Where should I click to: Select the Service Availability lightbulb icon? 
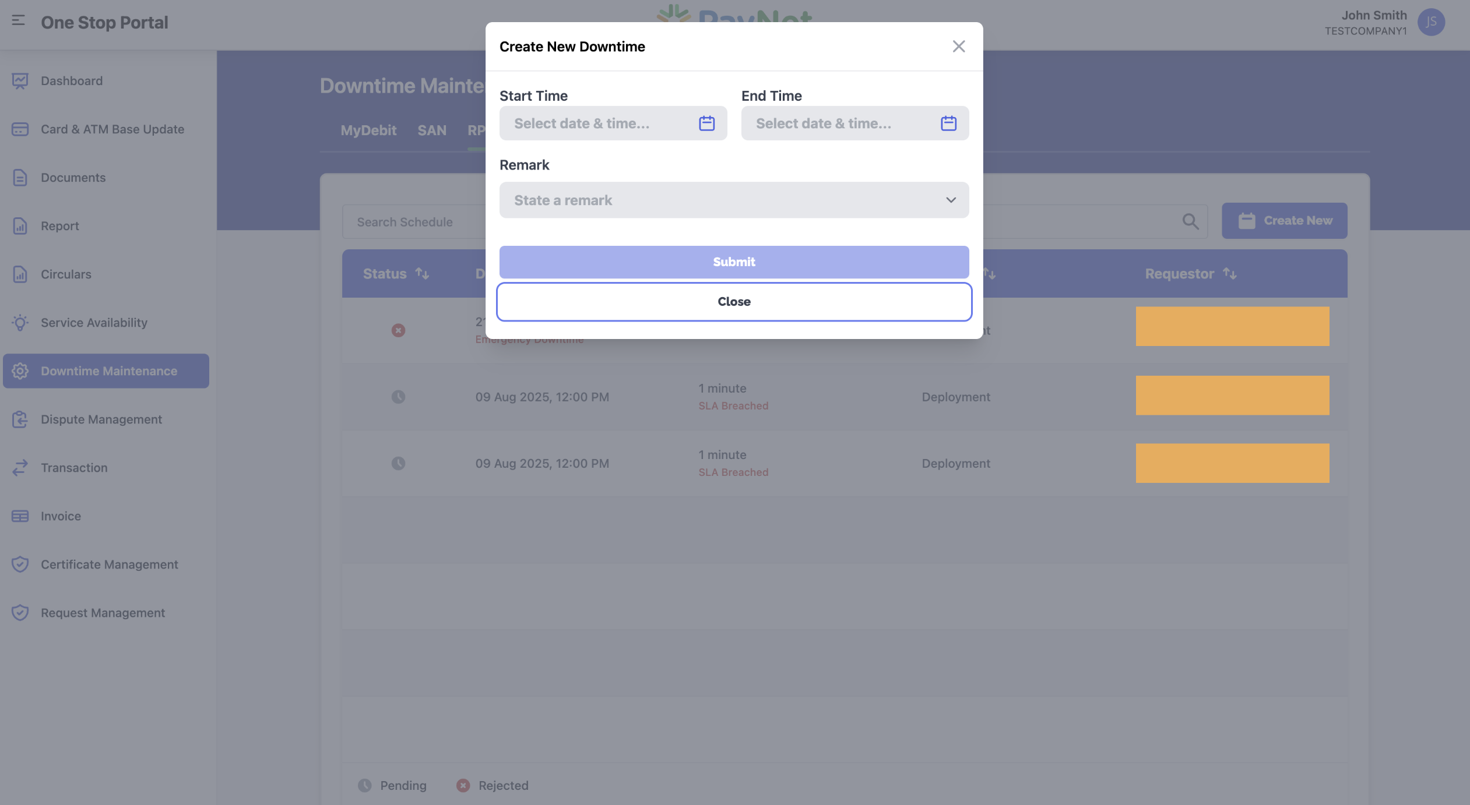(x=20, y=322)
